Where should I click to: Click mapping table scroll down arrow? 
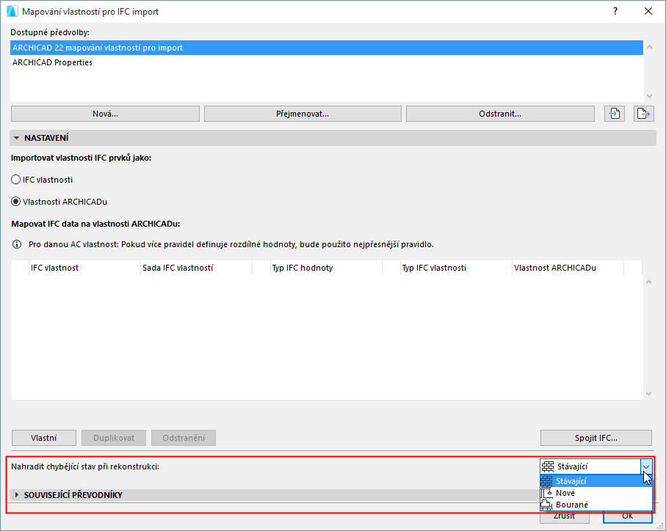(648, 394)
